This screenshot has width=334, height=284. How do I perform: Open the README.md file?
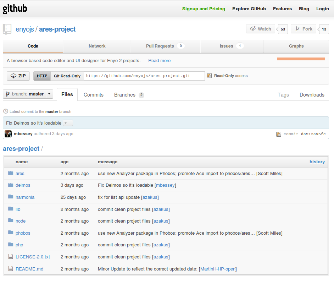click(x=29, y=269)
